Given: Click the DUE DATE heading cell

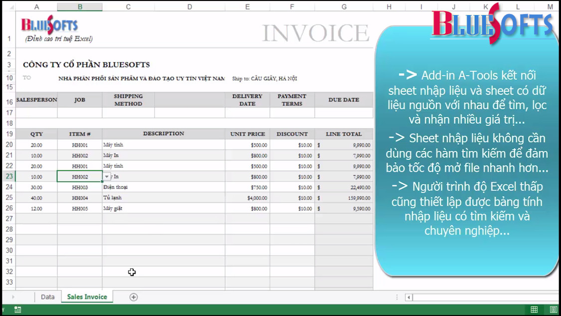Looking at the screenshot, I should coord(344,100).
